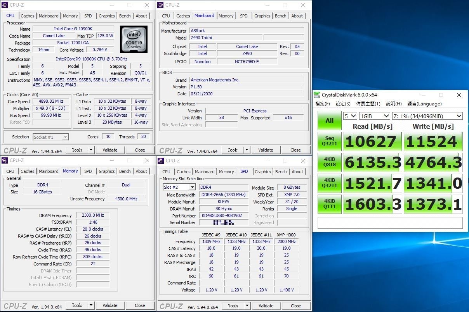Open the 說明(H) menu in CrystalDiskMark
The image size is (469, 312).
pos(394,104)
